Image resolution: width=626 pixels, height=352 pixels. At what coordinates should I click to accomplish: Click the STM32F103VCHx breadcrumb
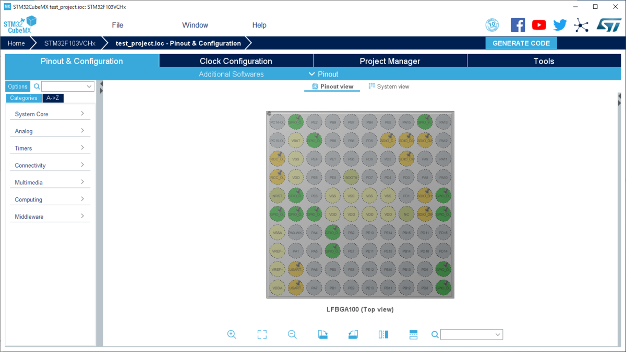coord(69,43)
